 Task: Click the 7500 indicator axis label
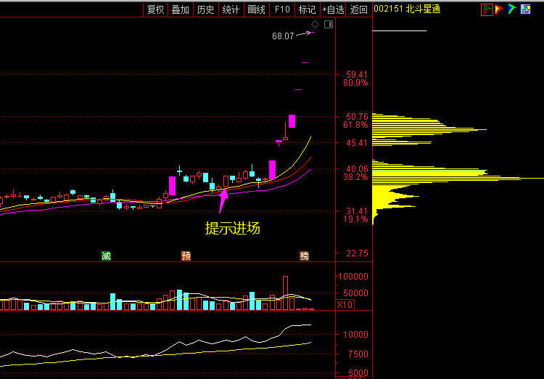[x=358, y=354]
